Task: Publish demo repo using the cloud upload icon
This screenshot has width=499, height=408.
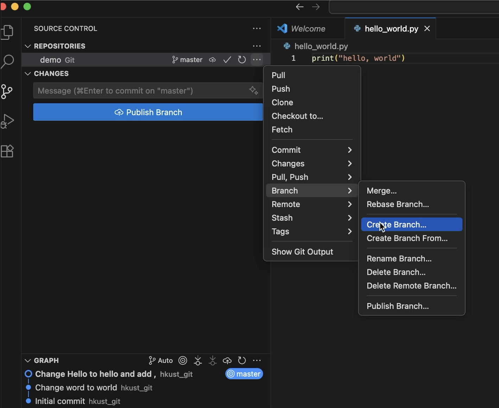Action: (x=213, y=60)
